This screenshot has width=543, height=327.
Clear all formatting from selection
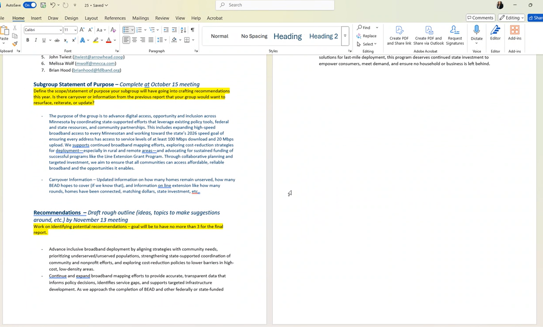pyautogui.click(x=113, y=30)
